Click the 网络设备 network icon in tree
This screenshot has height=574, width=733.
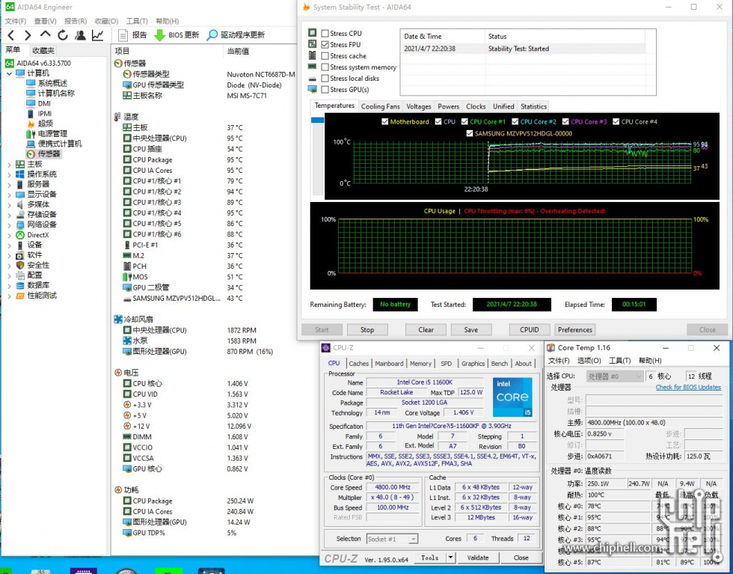coord(20,225)
